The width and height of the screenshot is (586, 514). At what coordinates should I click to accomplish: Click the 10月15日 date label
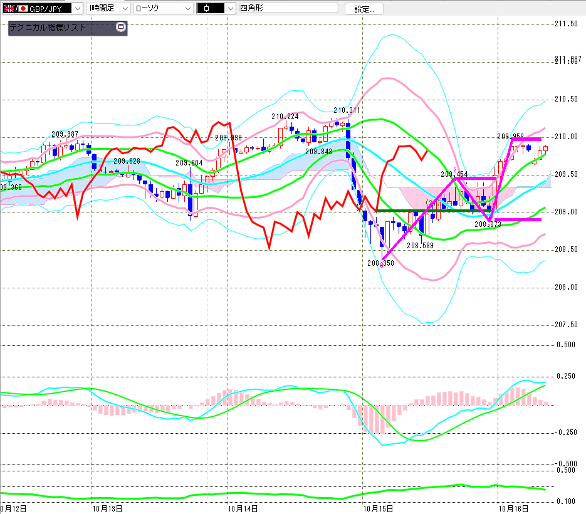378,509
